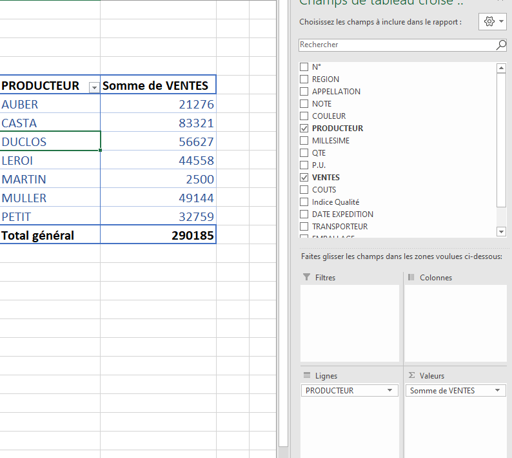The image size is (512, 458).
Task: Expand Somme de VENTES dropdown in Valeurs
Action: [498, 391]
